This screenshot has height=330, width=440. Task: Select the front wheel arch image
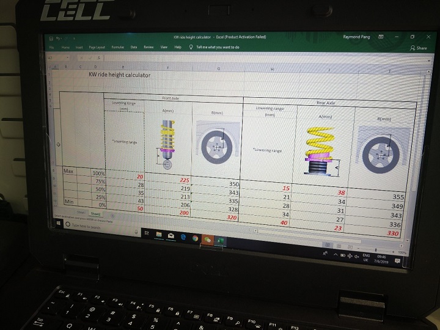pyautogui.click(x=218, y=144)
